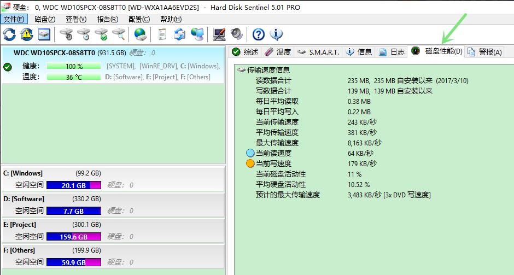This screenshot has width=514, height=275.
Task: Click the disk with green checkmark icon
Action: [x=101, y=34]
